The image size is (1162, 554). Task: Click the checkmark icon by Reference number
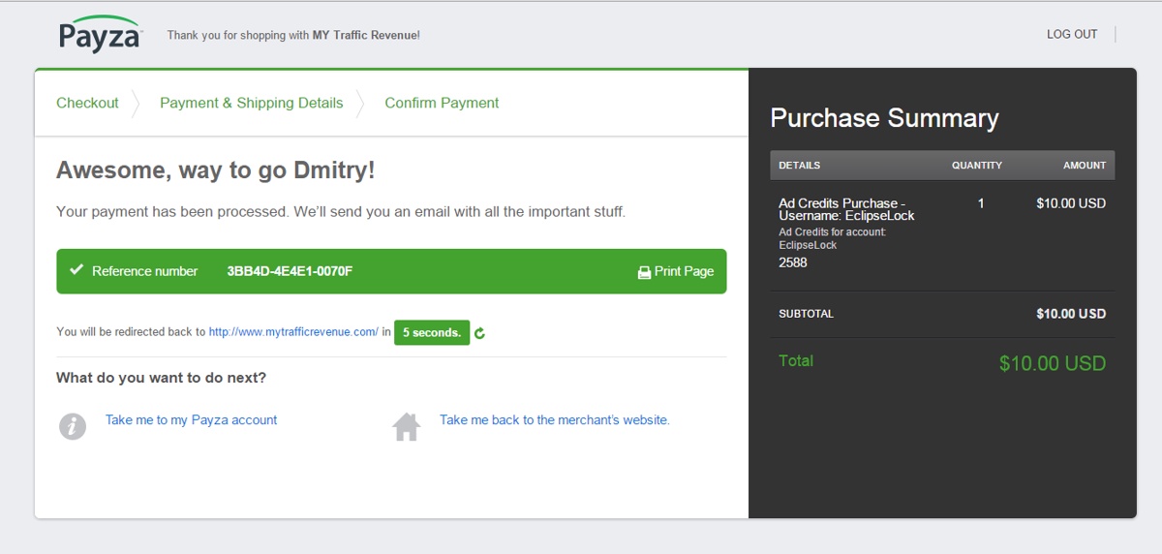pyautogui.click(x=76, y=270)
